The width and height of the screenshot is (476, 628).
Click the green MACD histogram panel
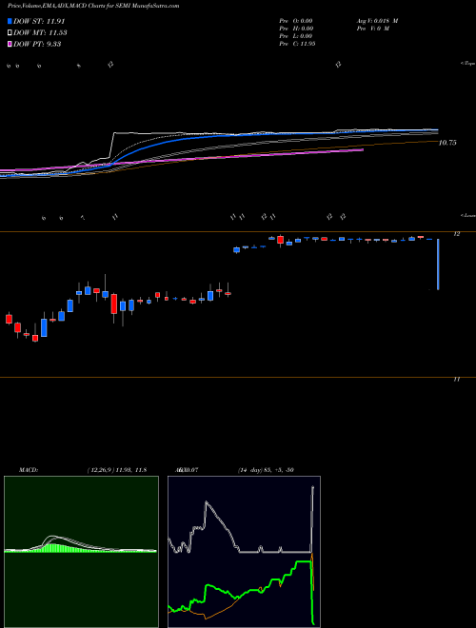click(81, 552)
